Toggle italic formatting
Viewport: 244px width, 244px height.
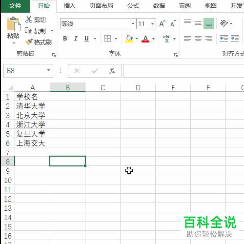[76, 39]
